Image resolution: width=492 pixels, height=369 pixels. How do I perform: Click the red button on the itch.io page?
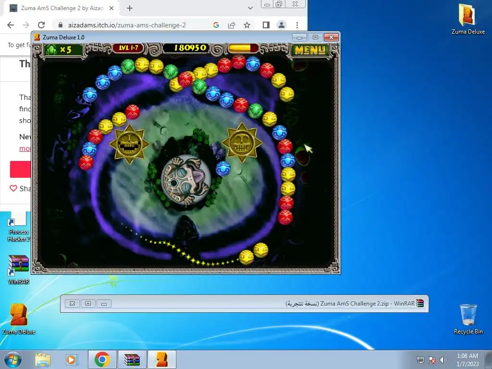point(20,170)
